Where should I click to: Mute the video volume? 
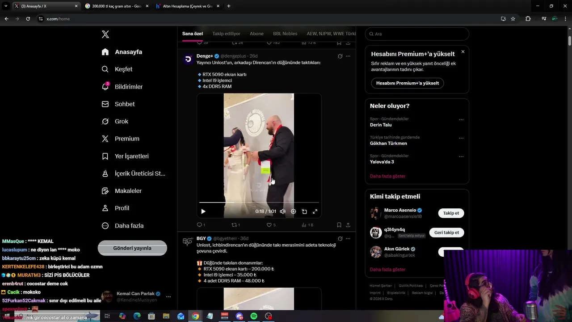click(x=282, y=212)
